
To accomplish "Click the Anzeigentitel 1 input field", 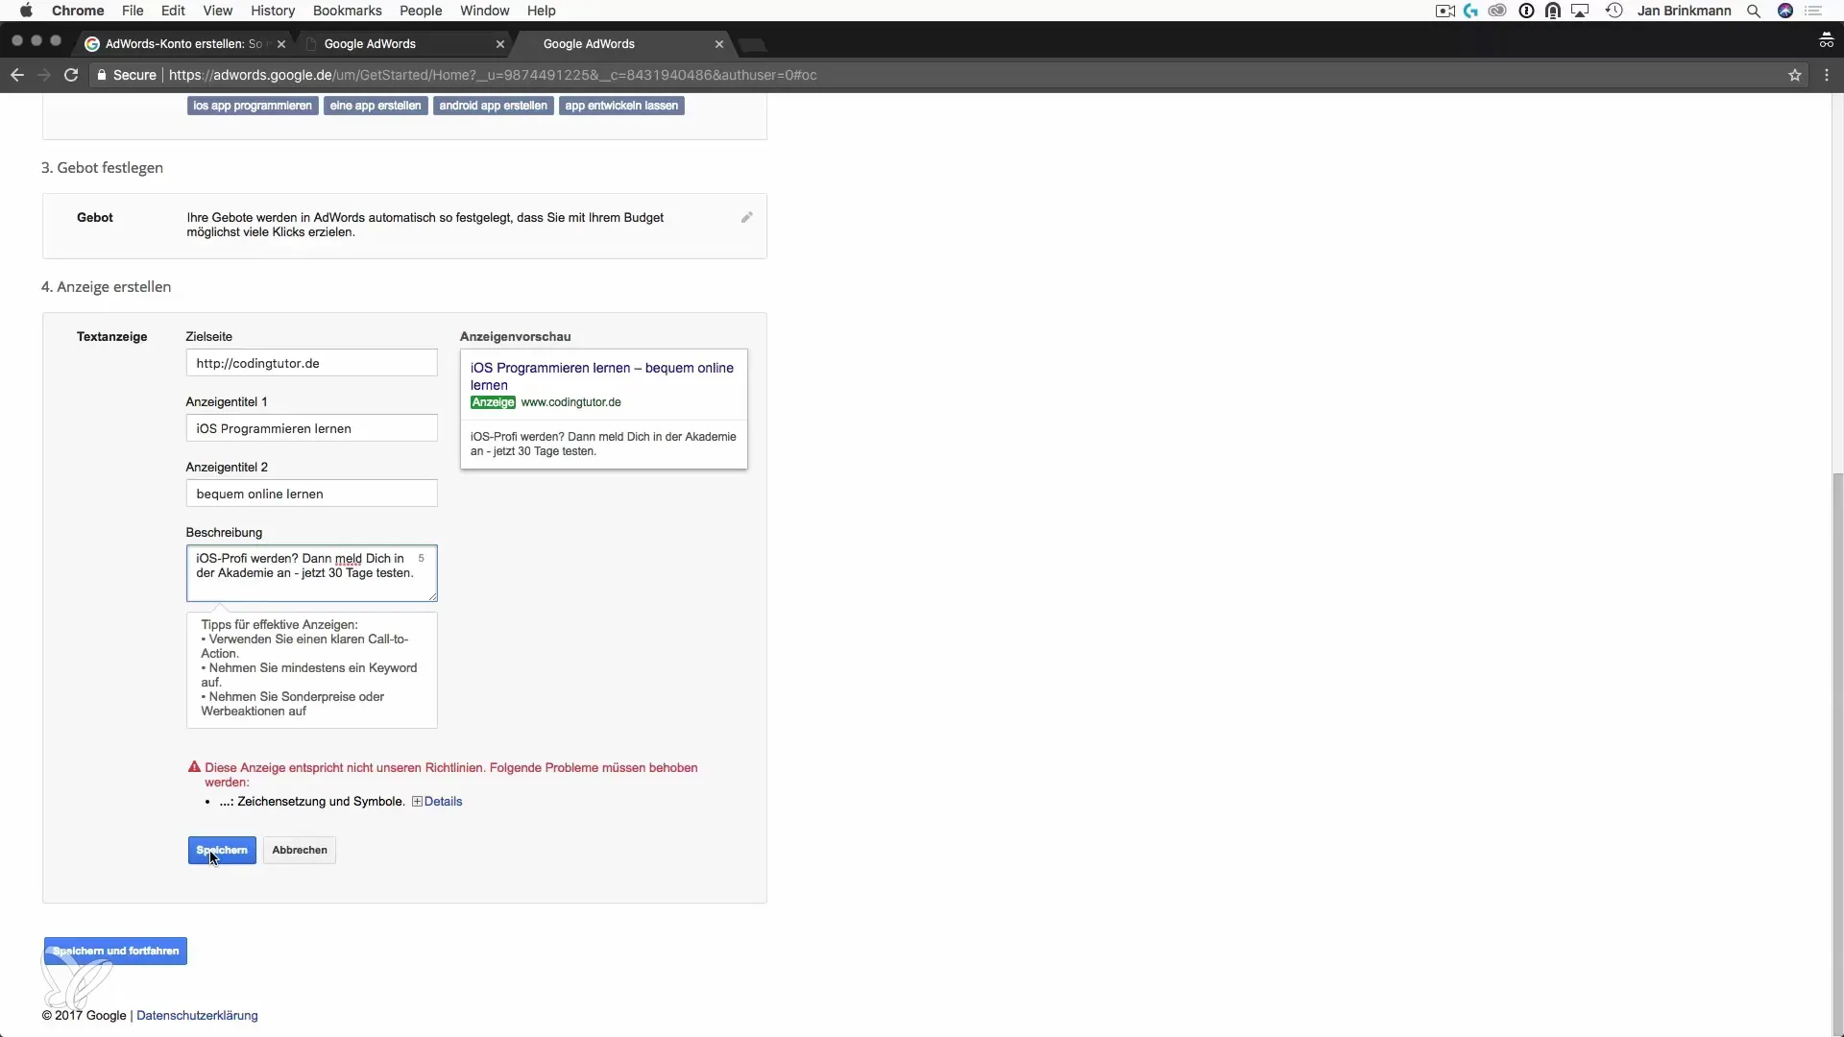I will (311, 428).
